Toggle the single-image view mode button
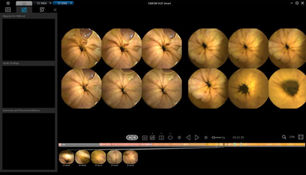Image resolution: width=306 pixels, height=175 pixels. click(x=162, y=137)
